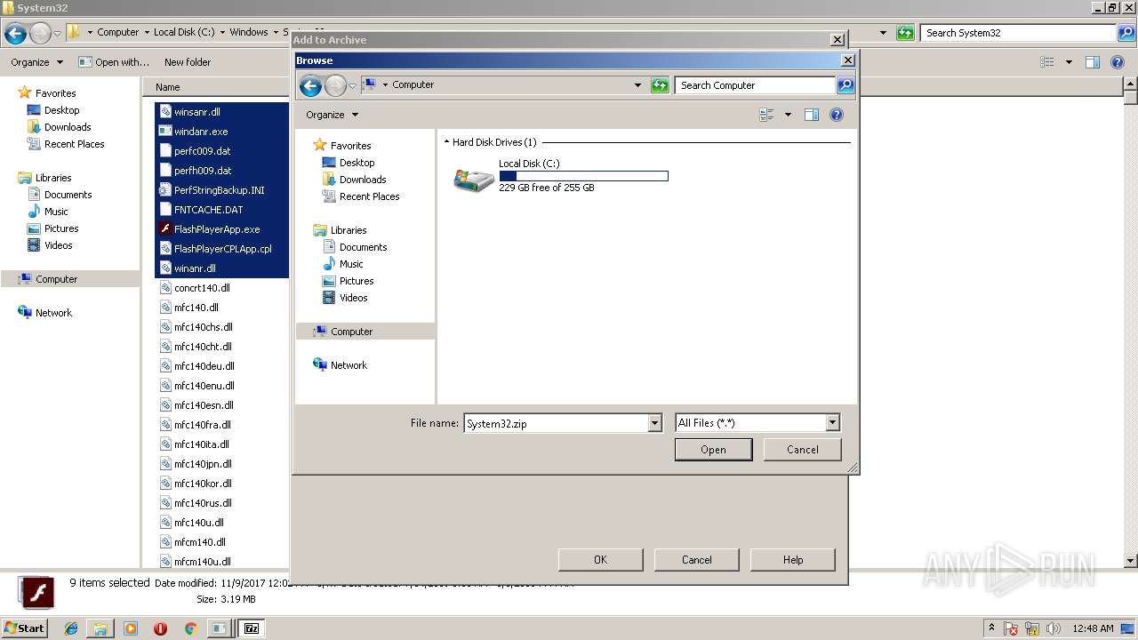Click New folder in System32 toolbar
The width and height of the screenshot is (1138, 640).
188,62
